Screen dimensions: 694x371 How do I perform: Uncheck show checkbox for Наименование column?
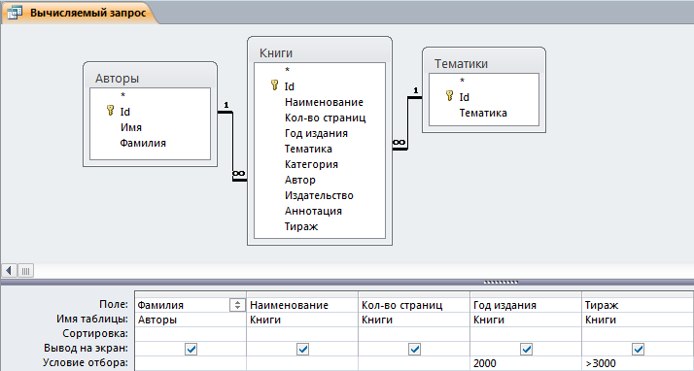coord(302,349)
